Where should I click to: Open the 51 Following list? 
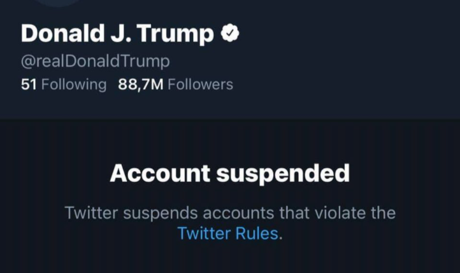pos(64,84)
